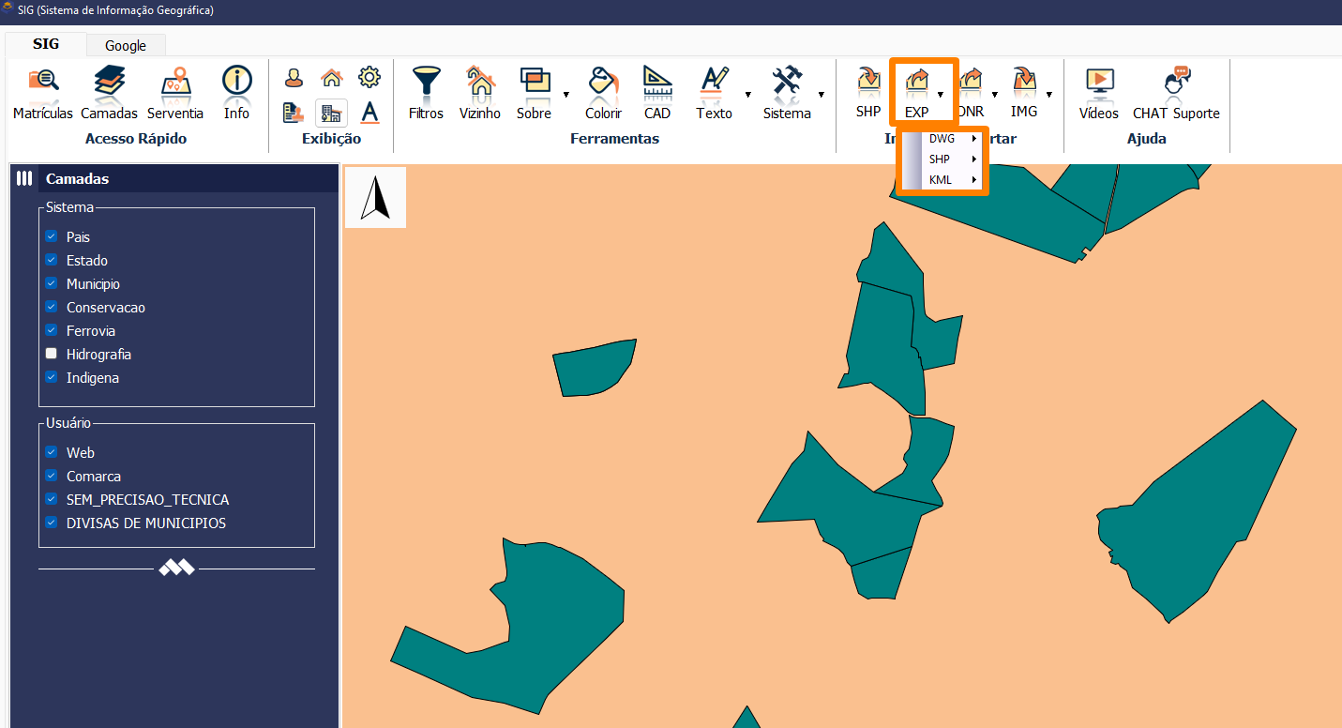
Task: Open the Matrículas search tool
Action: coord(43,93)
